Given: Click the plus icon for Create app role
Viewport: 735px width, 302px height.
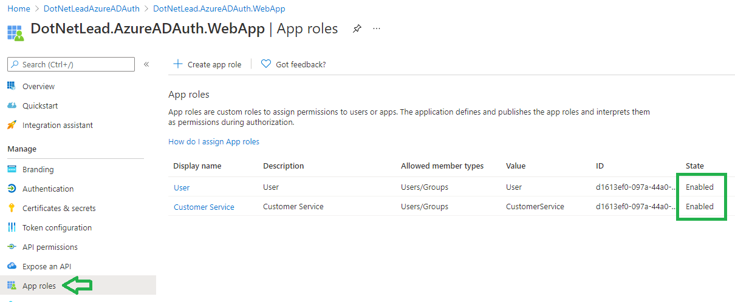Looking at the screenshot, I should coord(178,64).
